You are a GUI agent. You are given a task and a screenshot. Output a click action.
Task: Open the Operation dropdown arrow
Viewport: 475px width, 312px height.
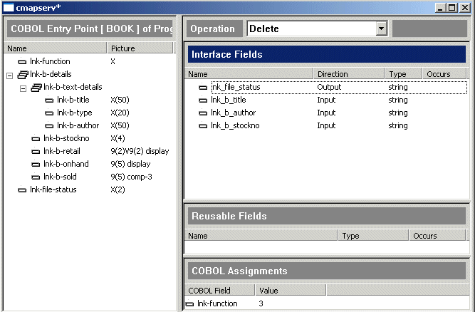tap(381, 28)
